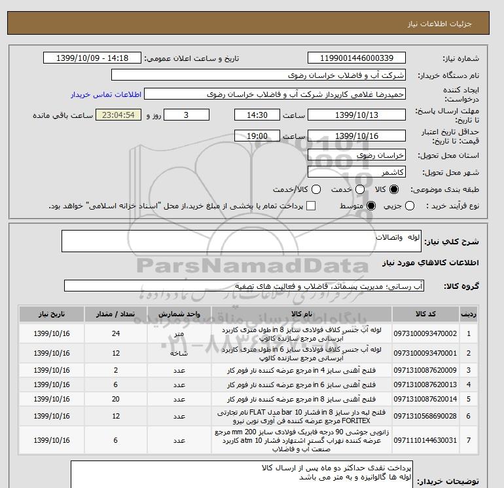504x488 pixels.
Task: Click the 8 in steel pipe item name
Action: 302,334
